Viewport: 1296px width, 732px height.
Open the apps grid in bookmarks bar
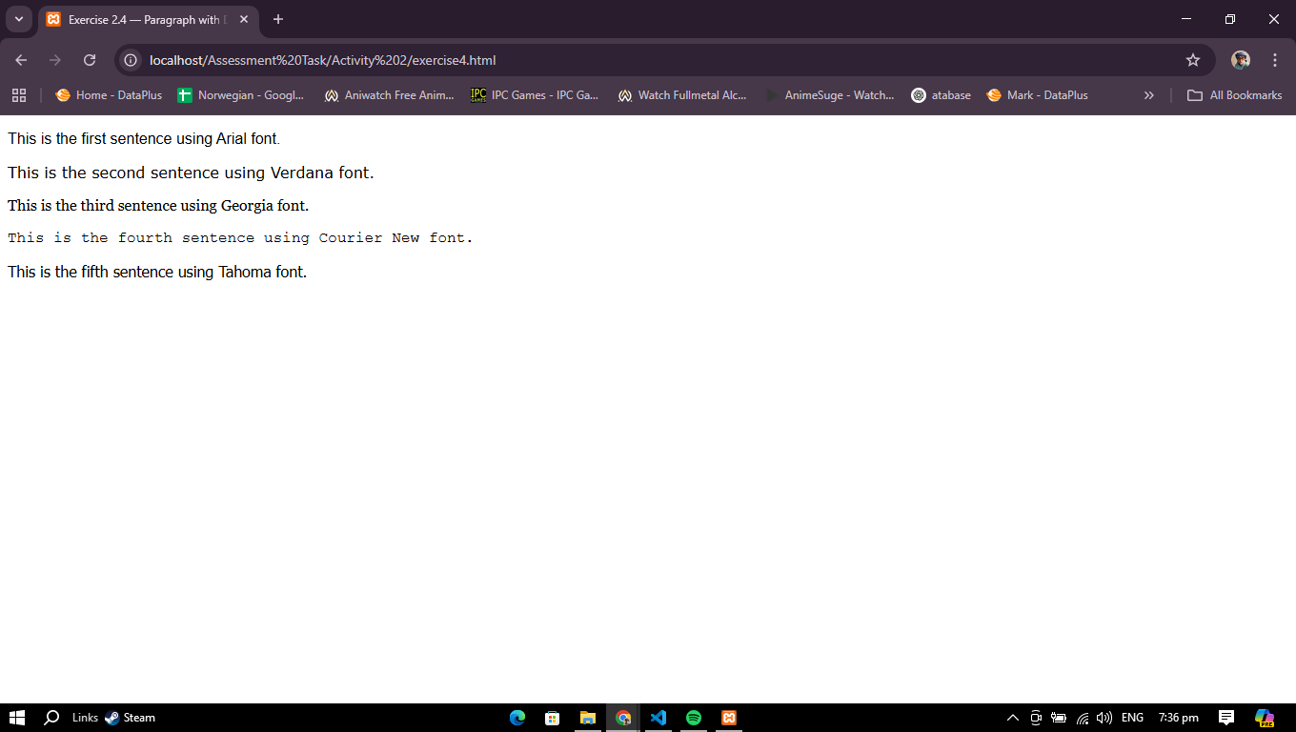click(x=19, y=95)
